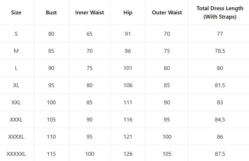The image size is (249, 161).
Task: Select the Inner Waist column header
Action: (90, 13)
